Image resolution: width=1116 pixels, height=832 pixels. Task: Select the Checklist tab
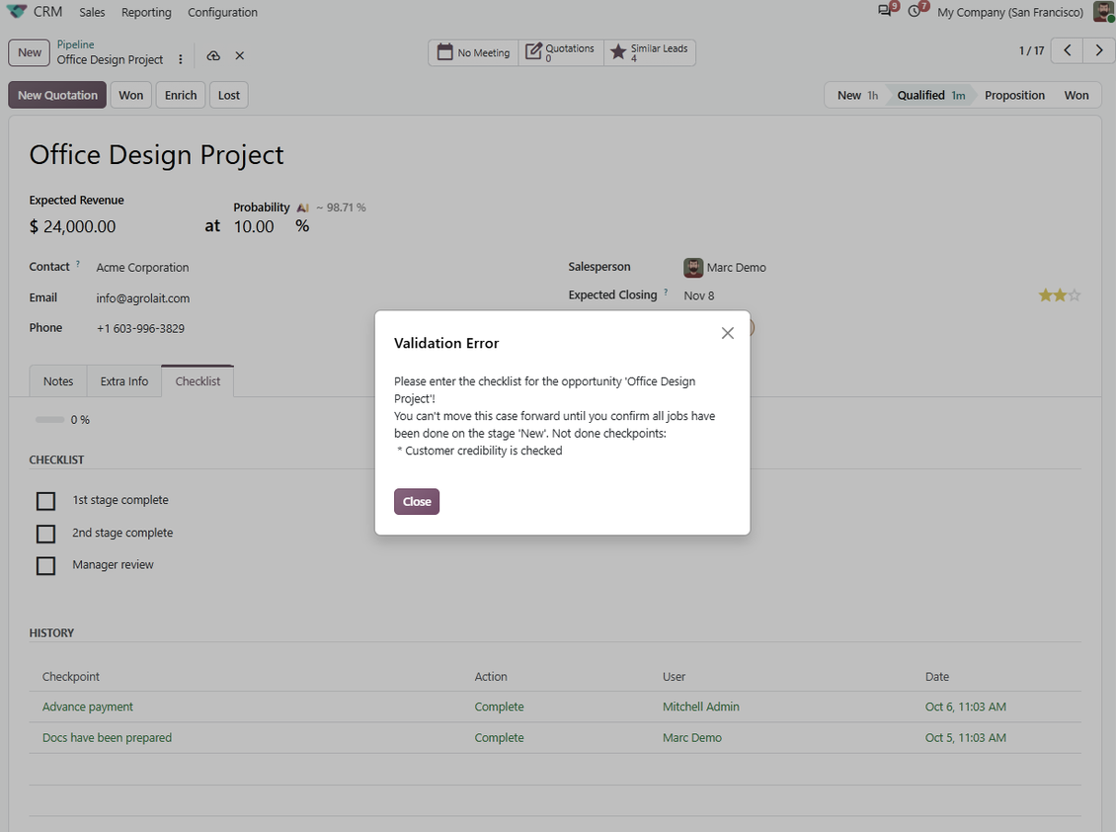point(198,381)
